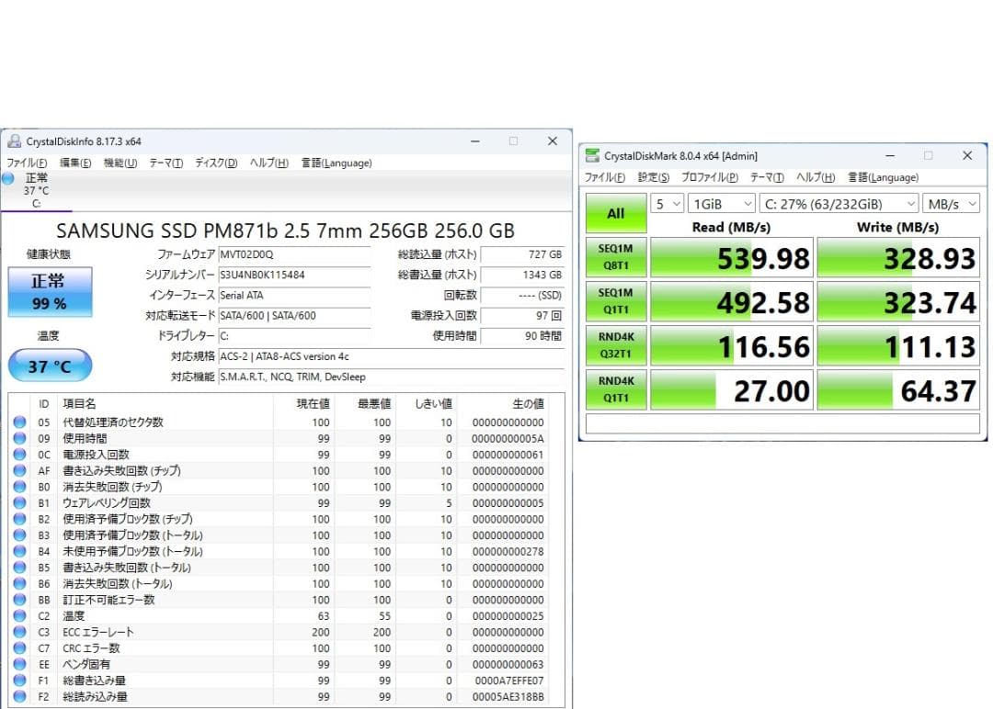Start the SEQ1M Q8T1 test

(x=615, y=257)
